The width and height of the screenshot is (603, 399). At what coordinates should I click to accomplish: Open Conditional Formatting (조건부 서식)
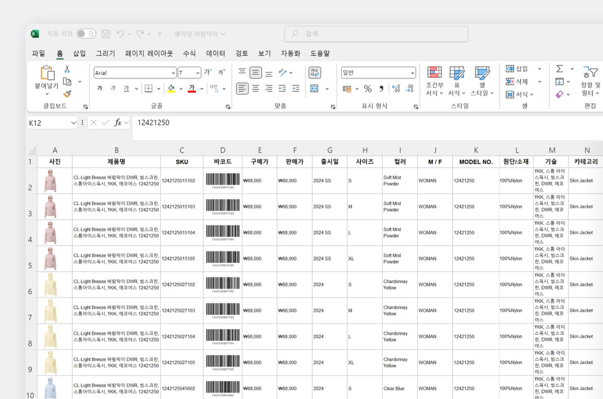click(x=434, y=81)
